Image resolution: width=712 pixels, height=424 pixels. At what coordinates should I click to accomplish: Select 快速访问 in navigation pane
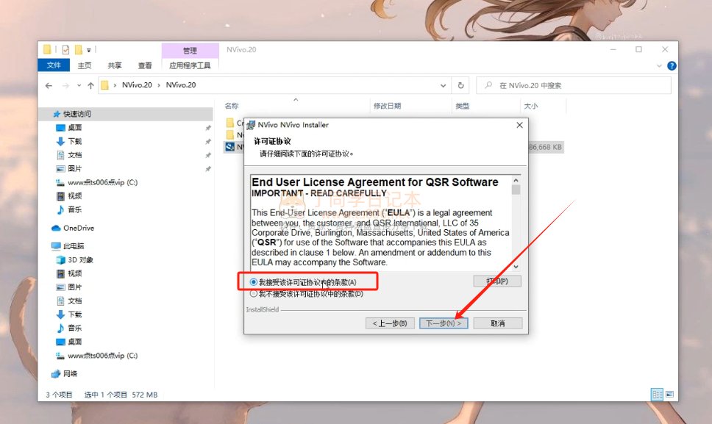point(76,114)
